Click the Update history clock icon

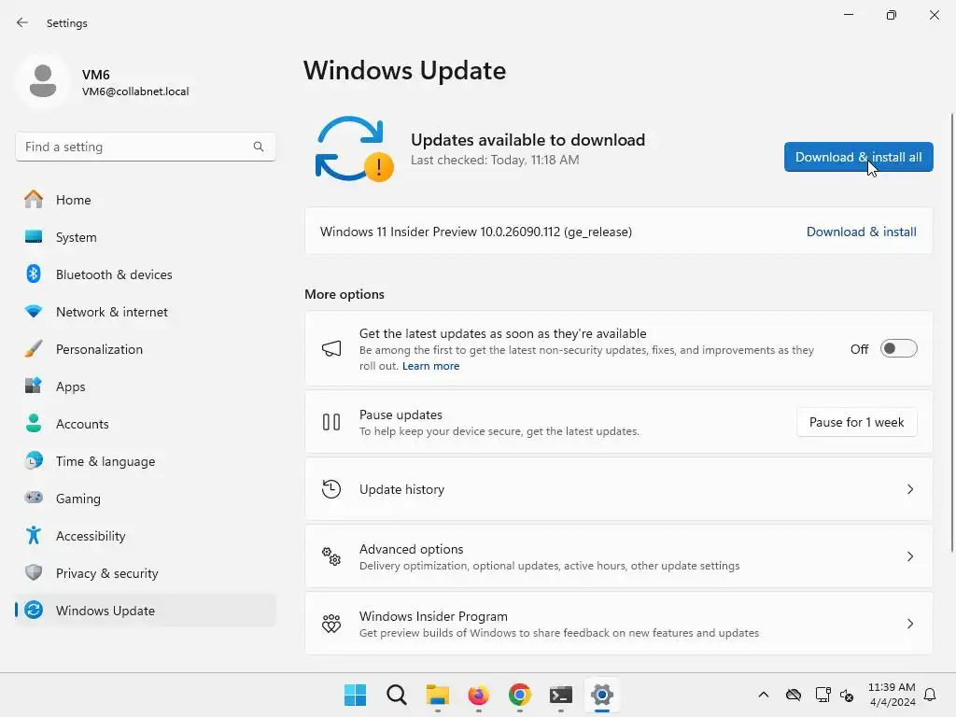(331, 489)
